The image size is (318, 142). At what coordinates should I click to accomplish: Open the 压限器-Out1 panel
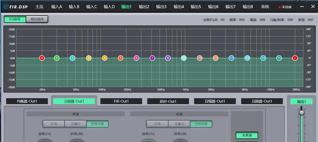(x=262, y=101)
